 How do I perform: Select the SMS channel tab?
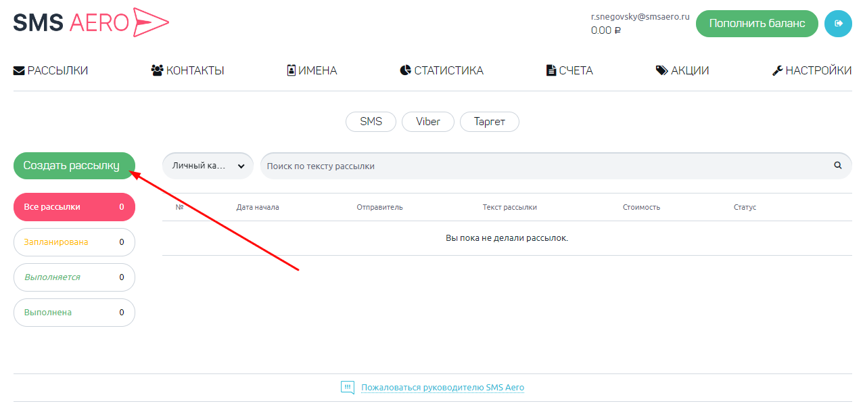[371, 122]
